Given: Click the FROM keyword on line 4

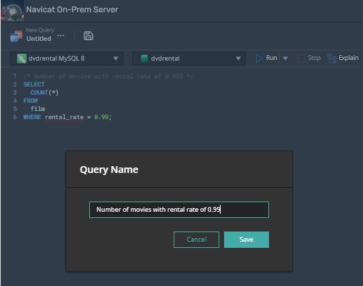Looking at the screenshot, I should click(31, 101).
